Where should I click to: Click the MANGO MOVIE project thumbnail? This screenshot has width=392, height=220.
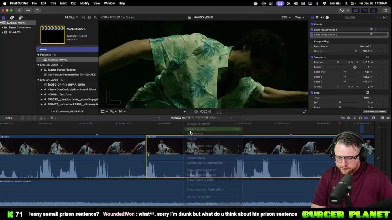pos(53,35)
